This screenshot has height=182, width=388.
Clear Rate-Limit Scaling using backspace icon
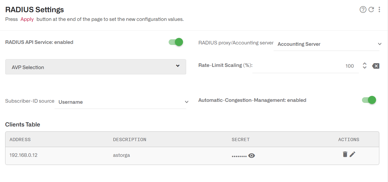point(376,66)
